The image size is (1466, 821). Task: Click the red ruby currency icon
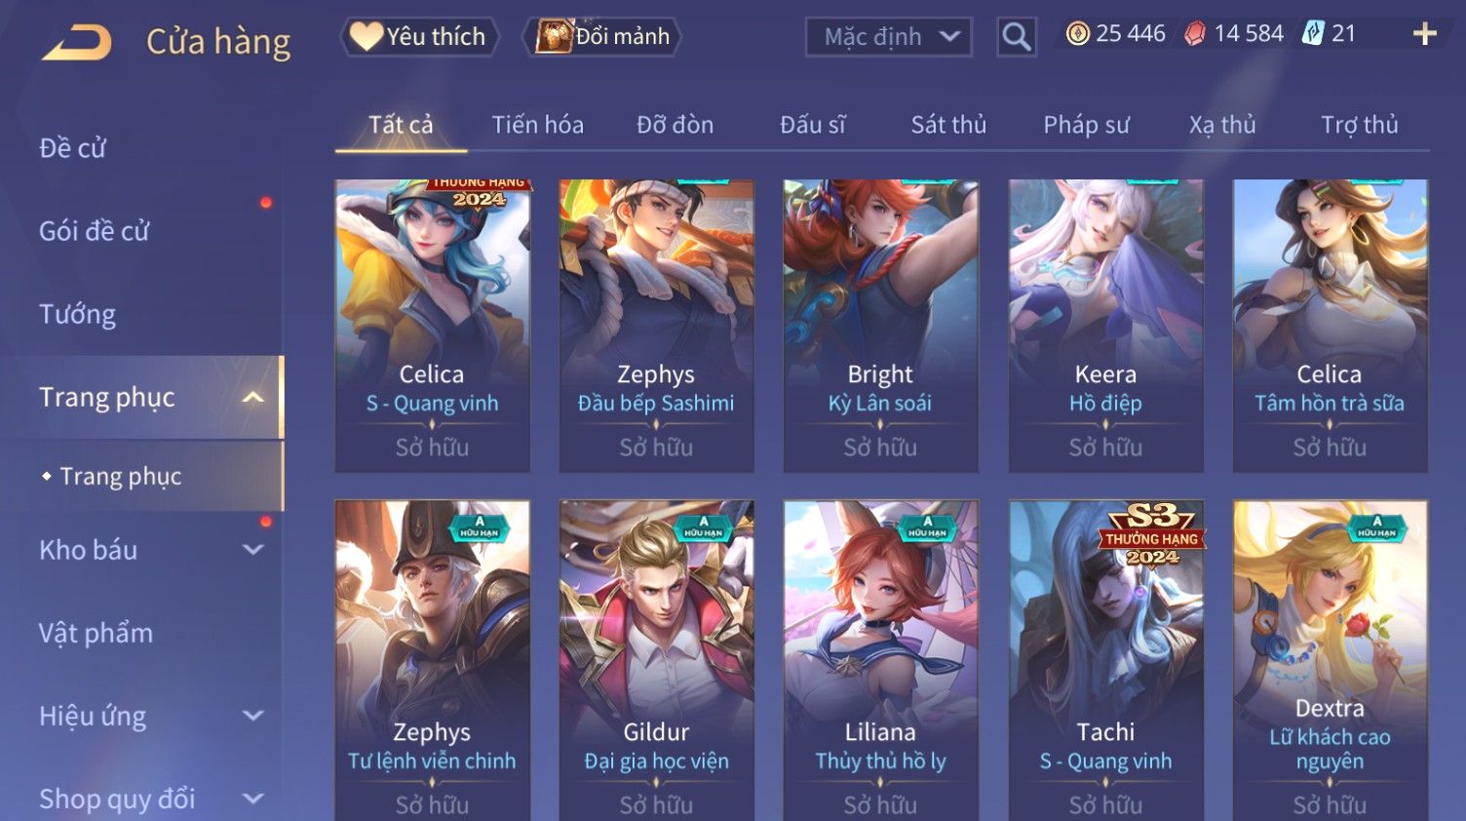pyautogui.click(x=1194, y=34)
